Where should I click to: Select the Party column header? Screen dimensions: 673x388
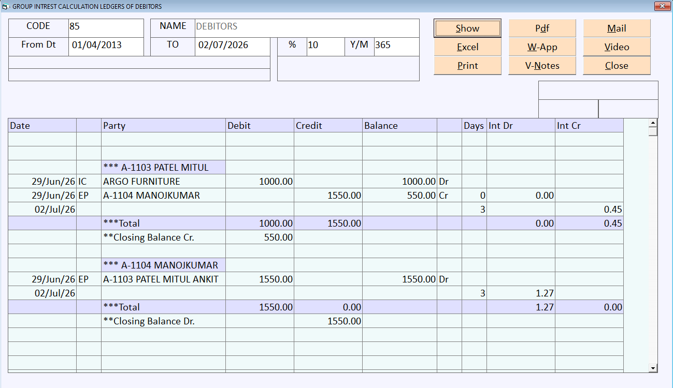coord(163,126)
